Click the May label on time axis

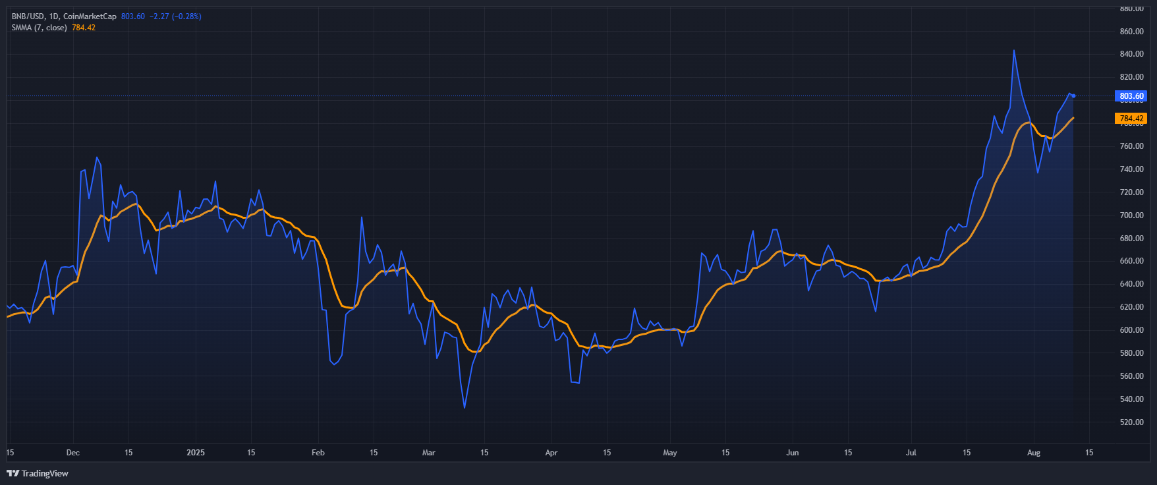pos(670,453)
